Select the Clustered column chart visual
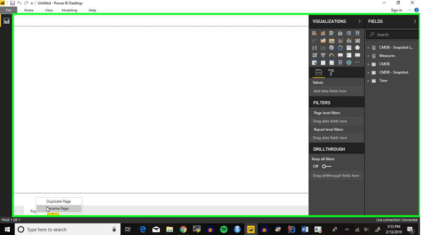The width and height of the screenshot is (421, 235). [x=340, y=33]
